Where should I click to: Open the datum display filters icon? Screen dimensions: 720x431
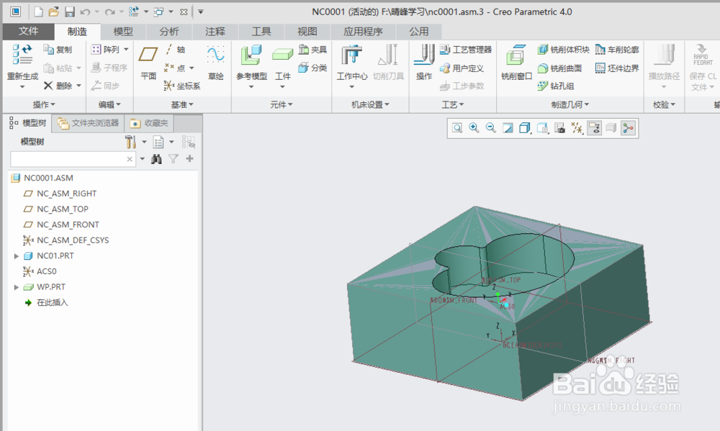click(577, 128)
